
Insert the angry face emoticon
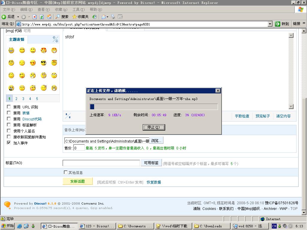click(54, 63)
